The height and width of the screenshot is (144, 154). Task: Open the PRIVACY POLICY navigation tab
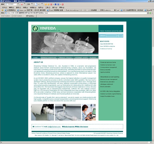[65, 58]
